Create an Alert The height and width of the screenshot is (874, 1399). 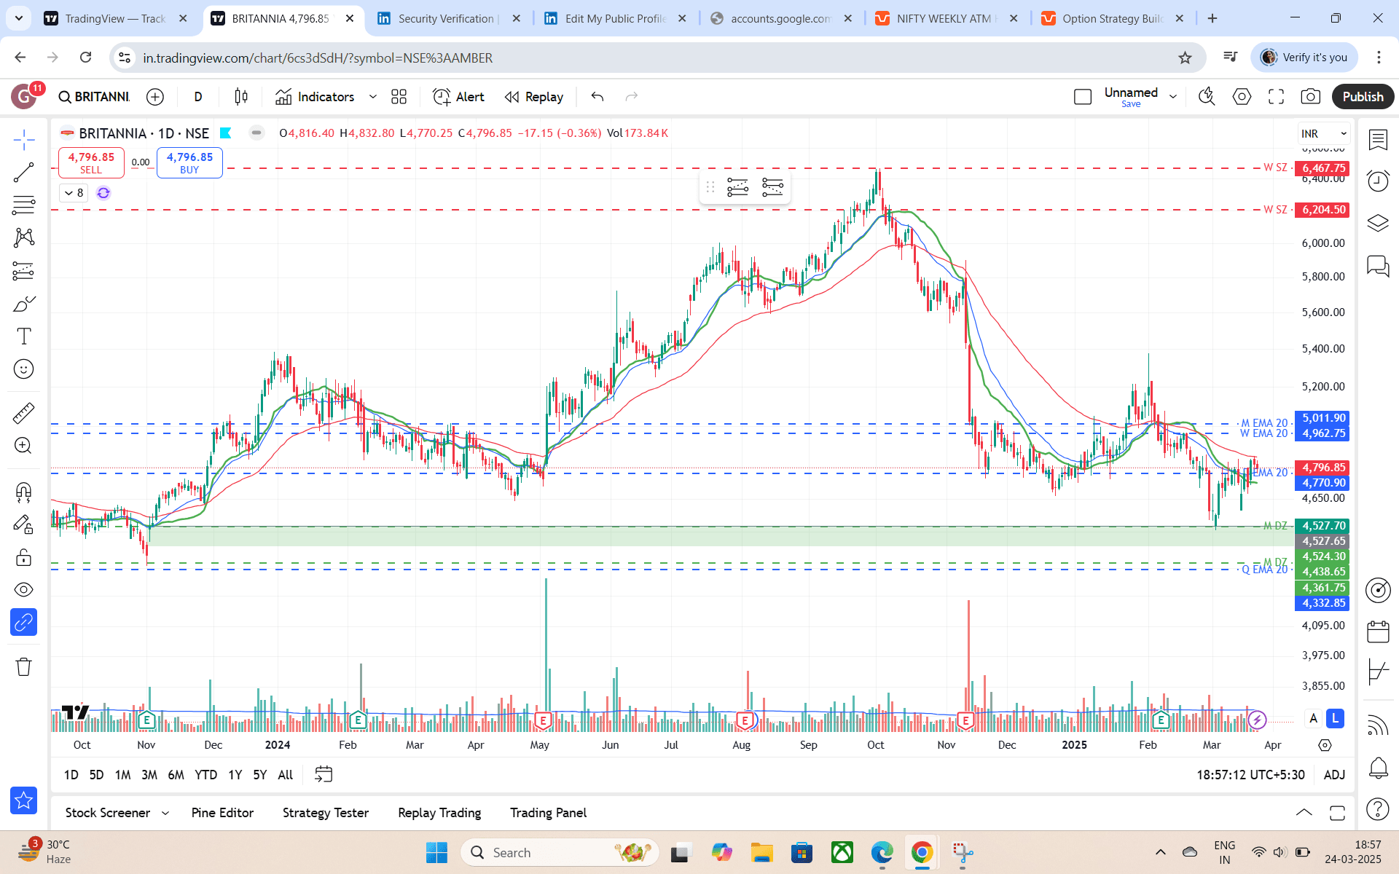pyautogui.click(x=458, y=97)
